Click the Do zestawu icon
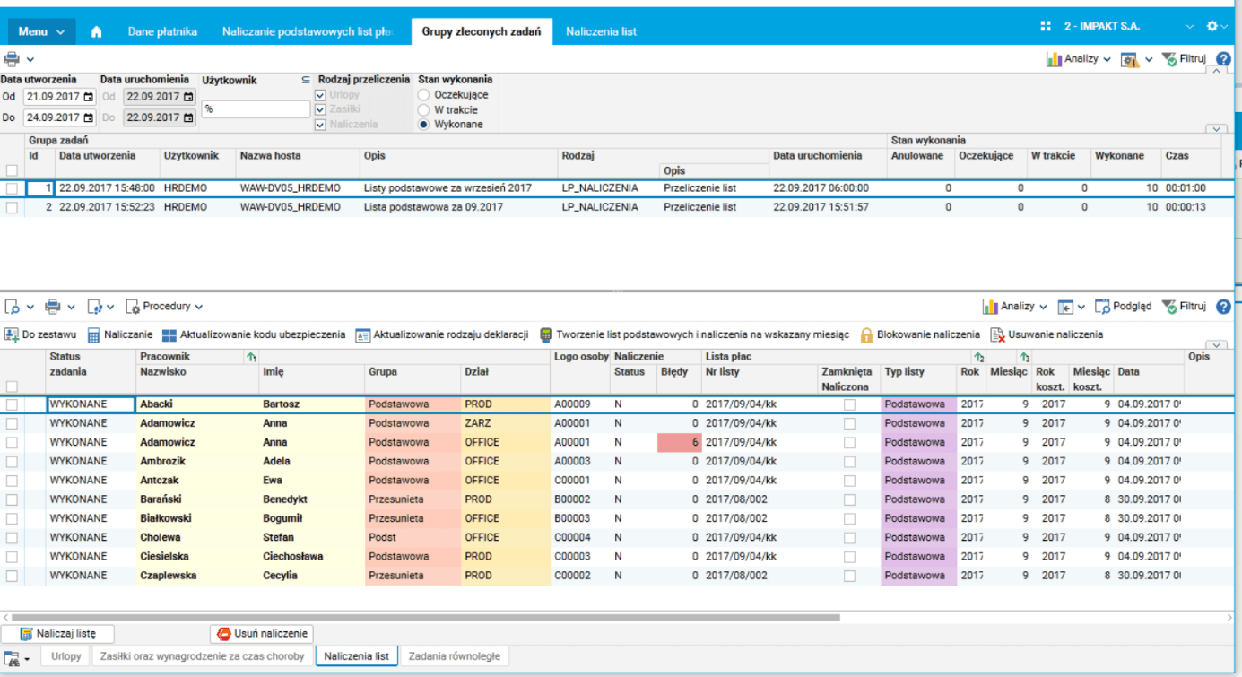This screenshot has height=677, width=1242. (x=12, y=334)
